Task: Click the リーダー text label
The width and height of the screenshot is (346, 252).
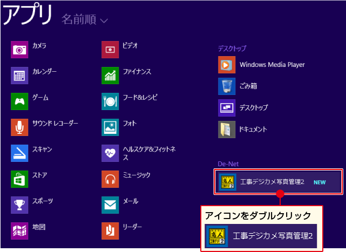Action: [x=132, y=227]
